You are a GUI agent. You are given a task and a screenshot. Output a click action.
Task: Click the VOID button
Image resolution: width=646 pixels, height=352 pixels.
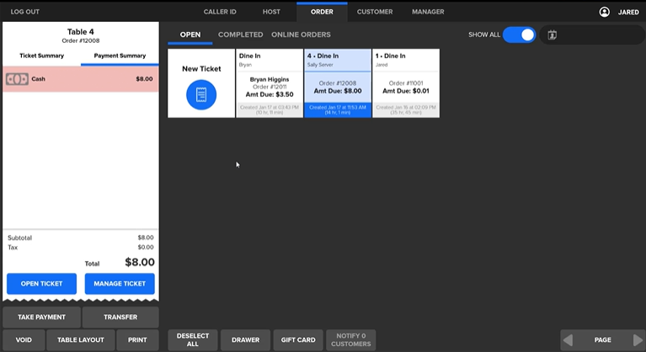[24, 340]
